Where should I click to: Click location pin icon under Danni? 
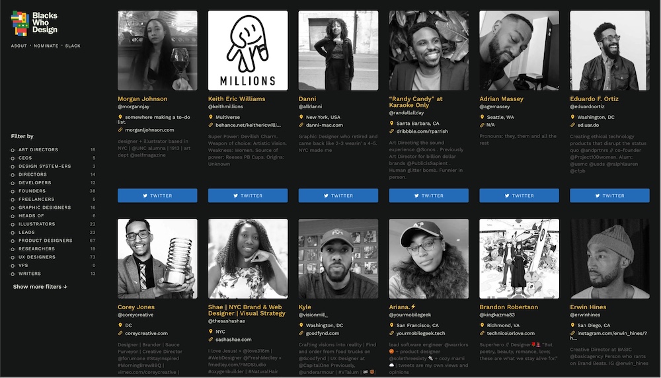301,117
